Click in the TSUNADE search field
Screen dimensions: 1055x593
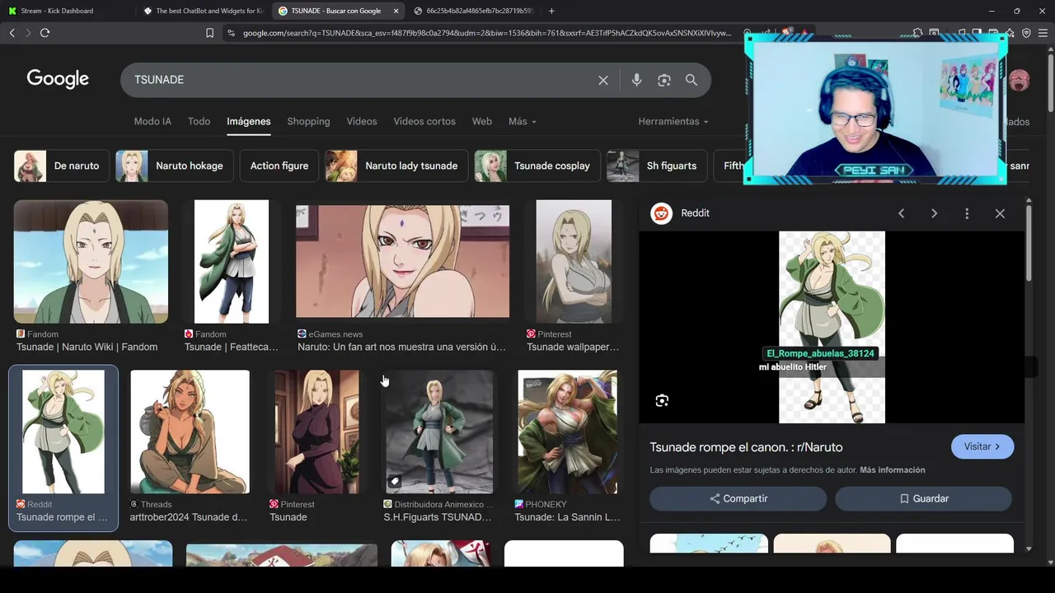(x=363, y=80)
